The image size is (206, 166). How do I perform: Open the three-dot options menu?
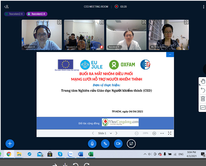point(204,7)
